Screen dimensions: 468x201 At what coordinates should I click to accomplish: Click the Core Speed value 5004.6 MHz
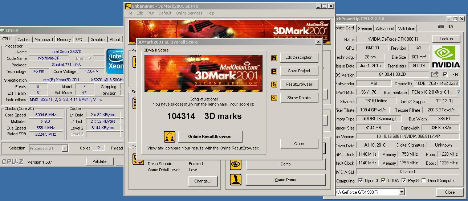[x=45, y=115]
